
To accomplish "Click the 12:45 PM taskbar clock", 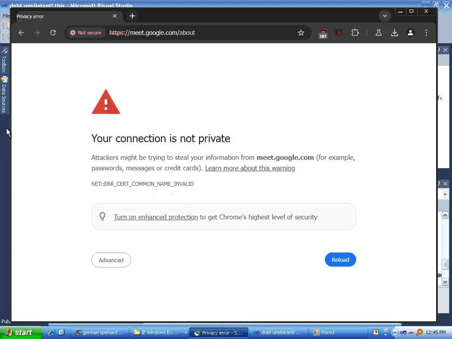I will [x=436, y=332].
